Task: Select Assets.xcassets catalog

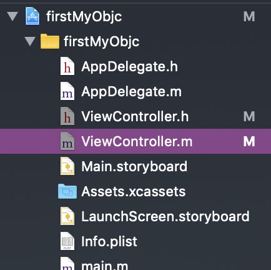Action: (134, 191)
